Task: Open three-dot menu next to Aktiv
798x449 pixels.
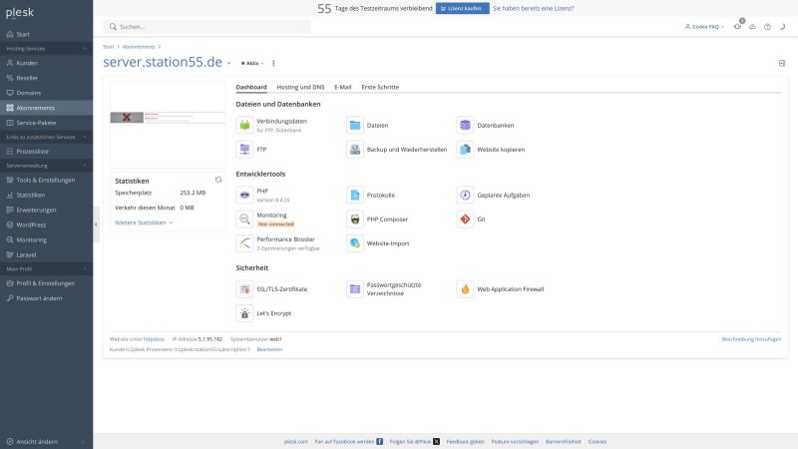Action: 273,63
